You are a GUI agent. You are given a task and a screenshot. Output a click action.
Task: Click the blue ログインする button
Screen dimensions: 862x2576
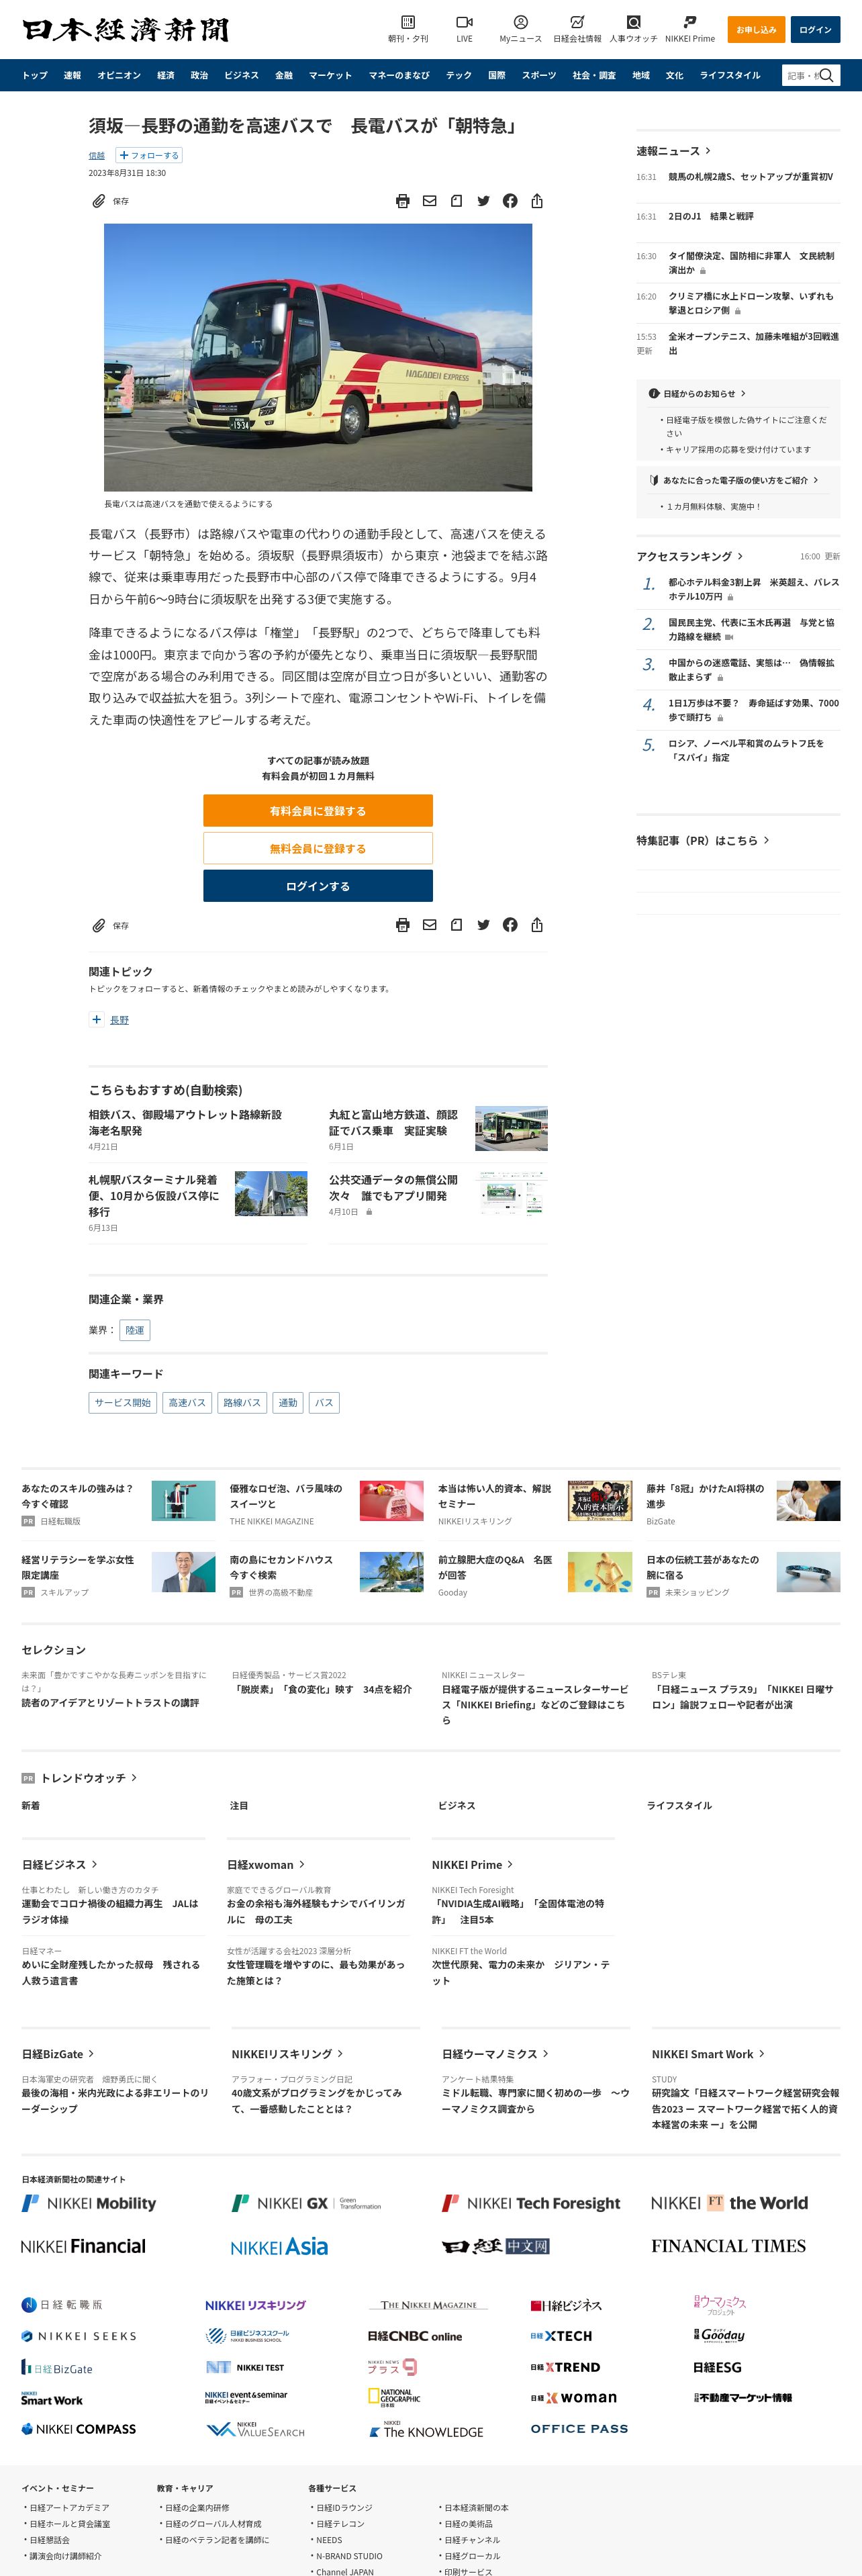[x=318, y=886]
